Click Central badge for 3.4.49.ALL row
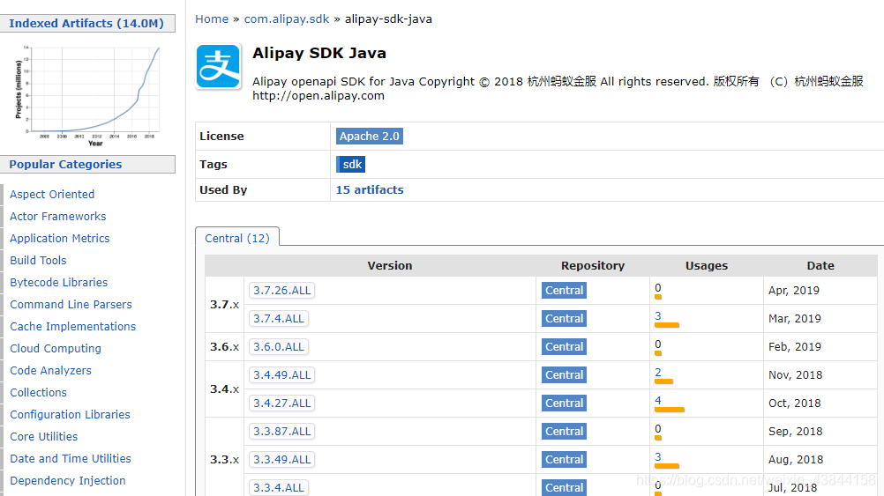Screen dimensions: 884x496 (564, 375)
